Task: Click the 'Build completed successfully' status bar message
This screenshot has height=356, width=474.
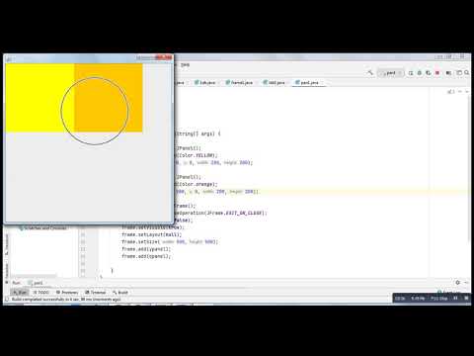Action: tap(66, 300)
